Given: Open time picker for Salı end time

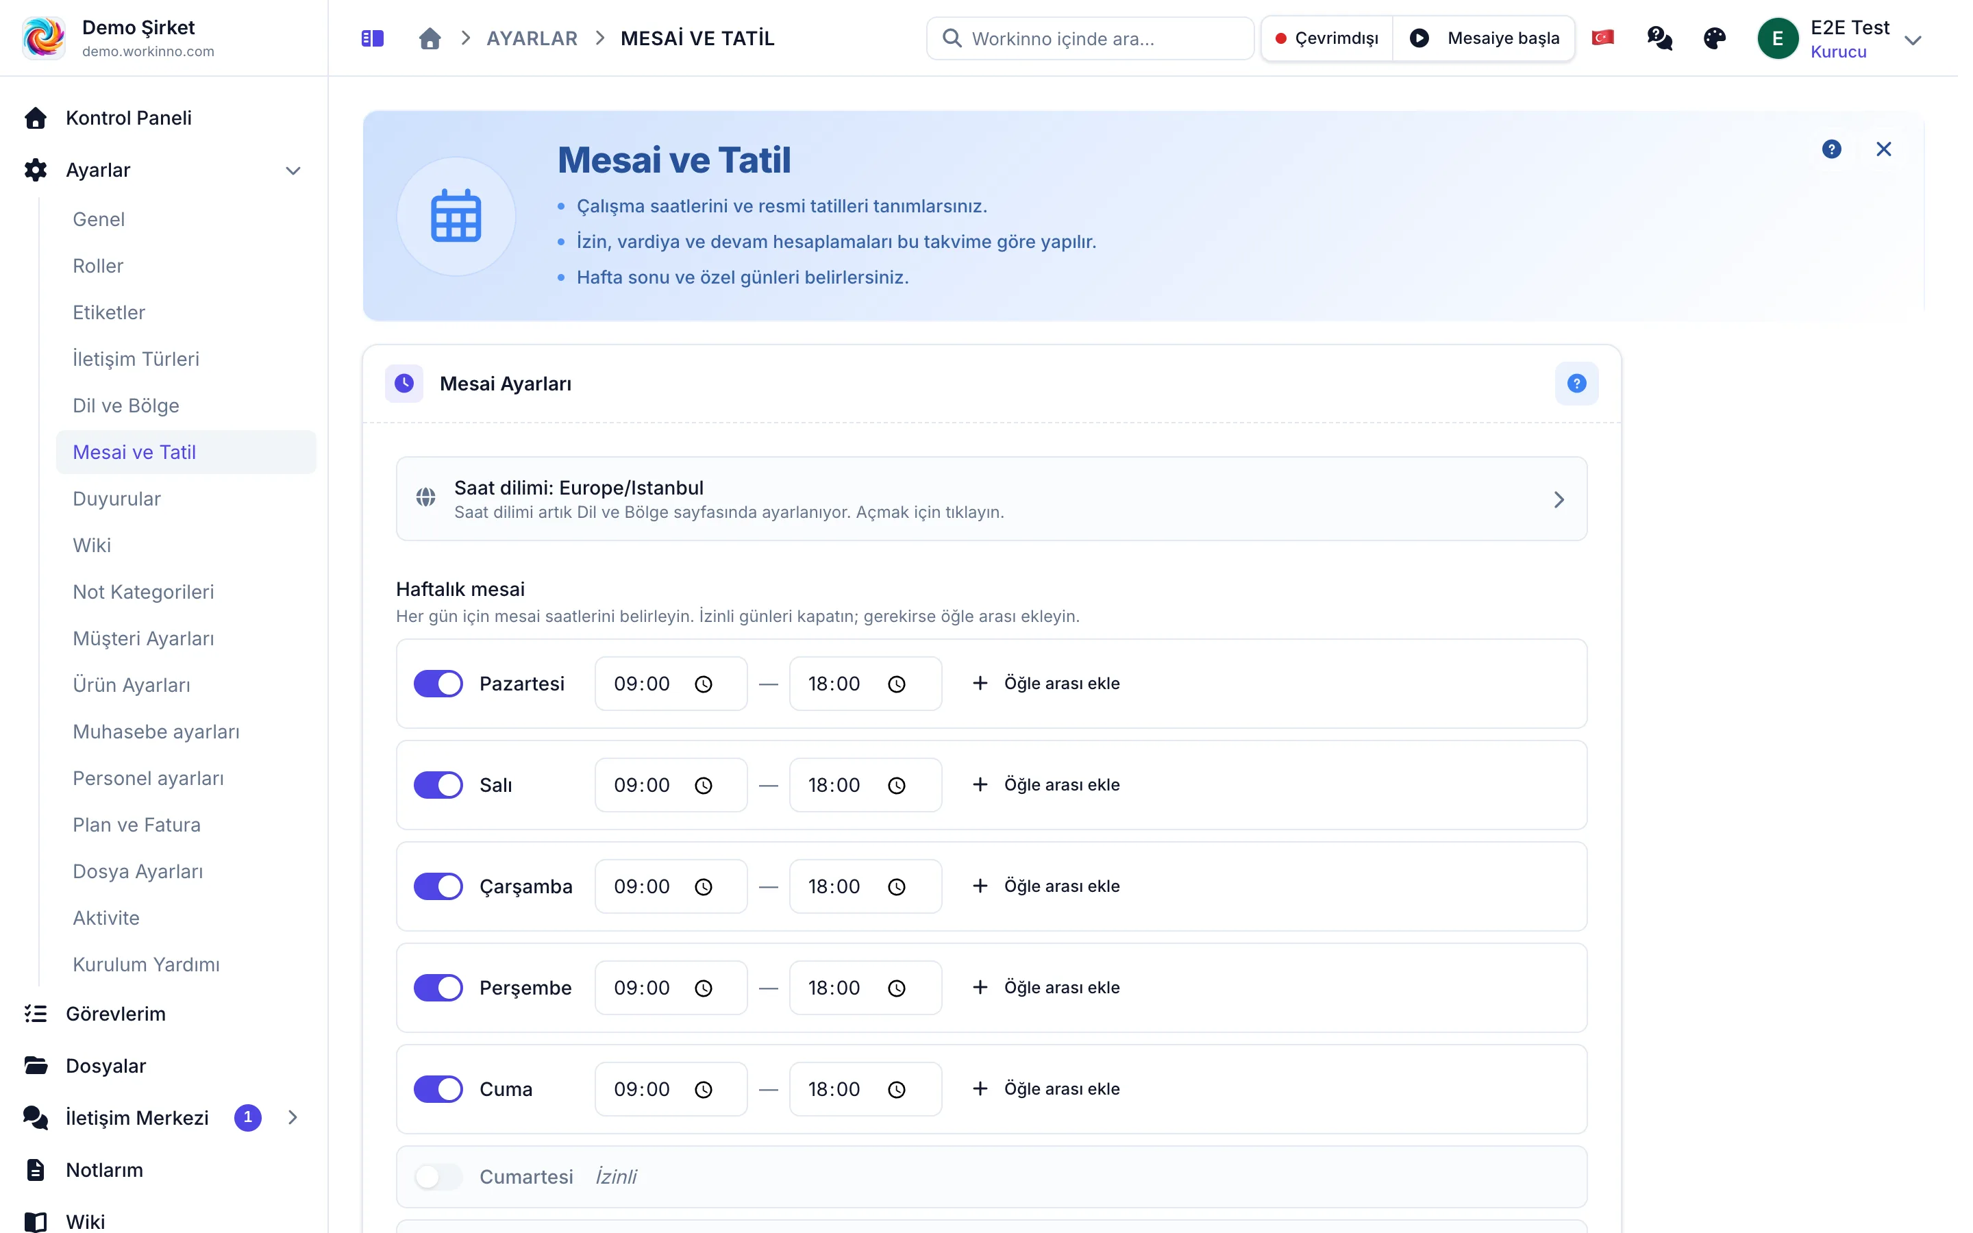Looking at the screenshot, I should 897,785.
